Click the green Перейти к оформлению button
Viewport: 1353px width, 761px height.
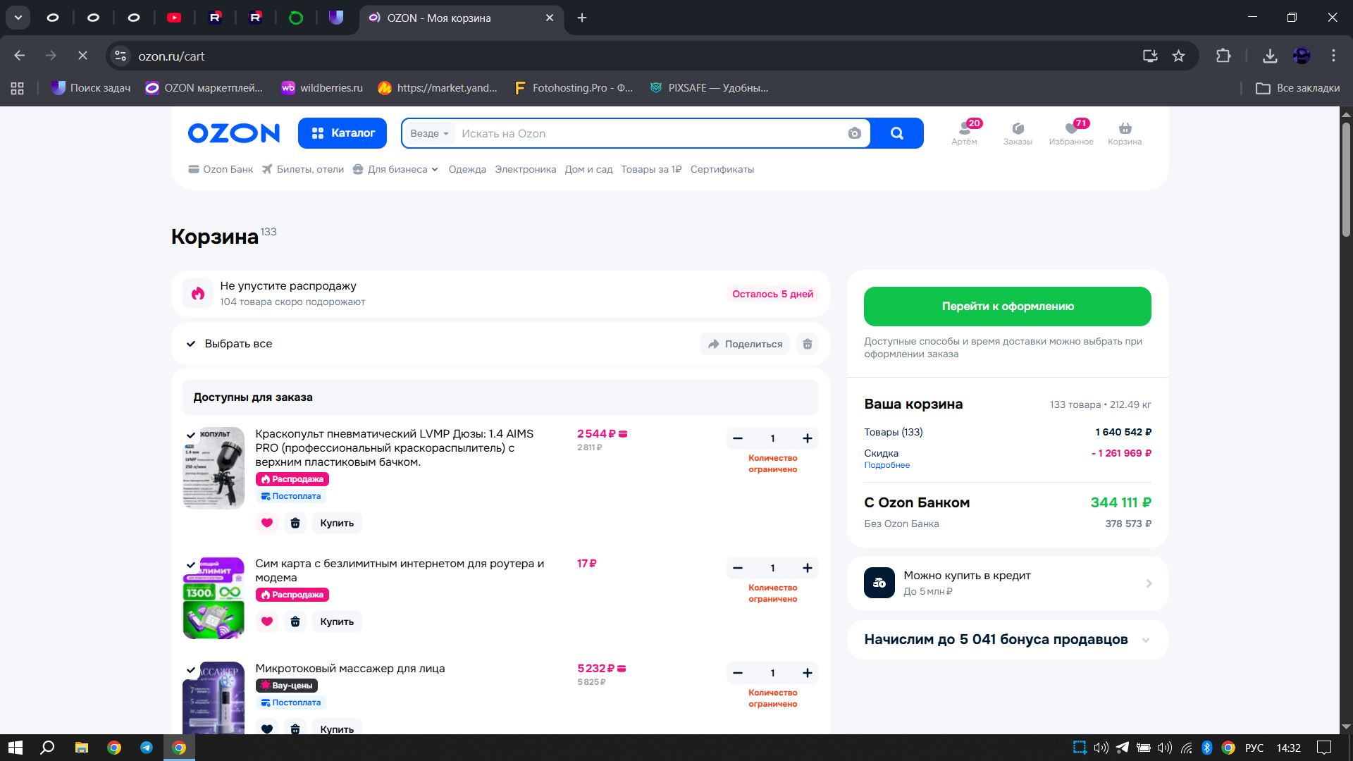pos(1007,307)
